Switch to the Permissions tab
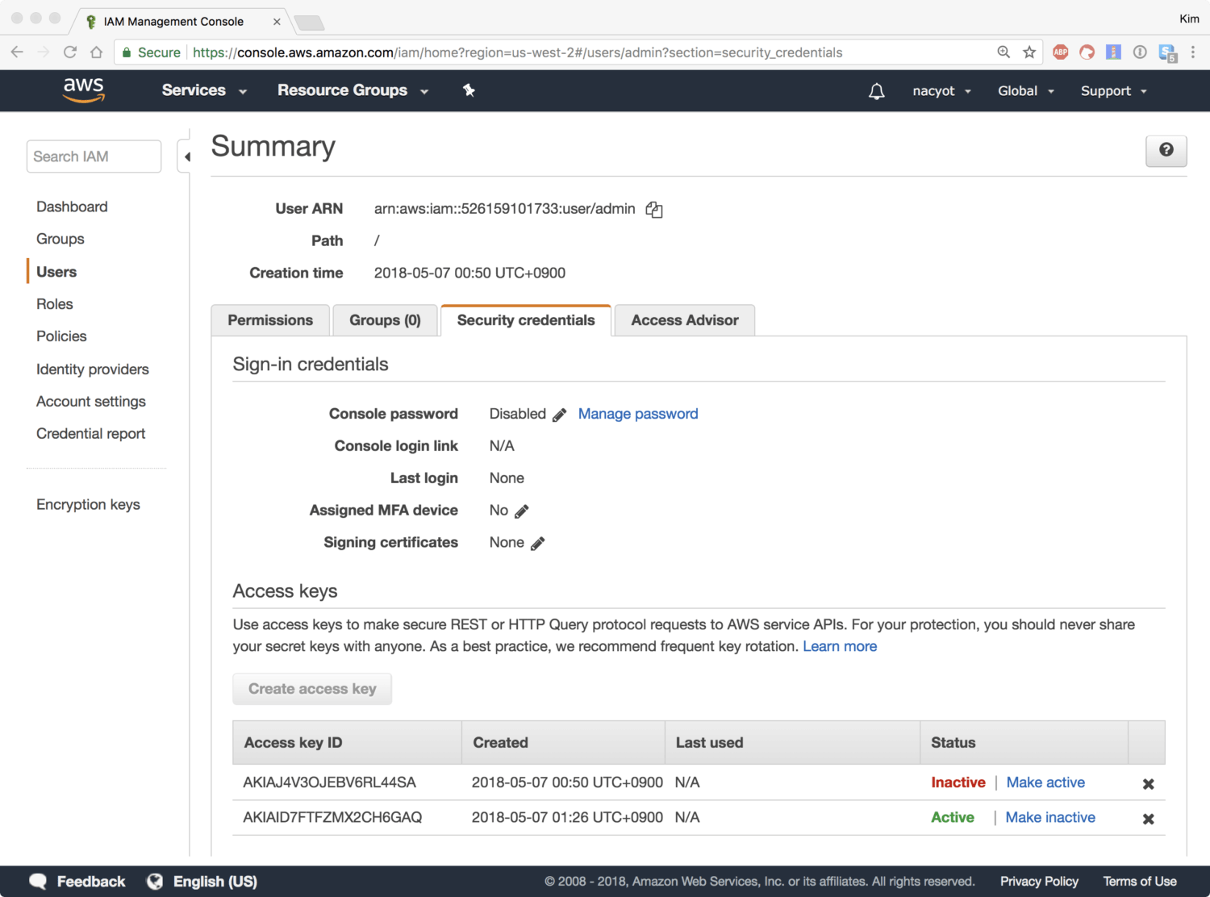Viewport: 1210px width, 897px height. coord(270,320)
